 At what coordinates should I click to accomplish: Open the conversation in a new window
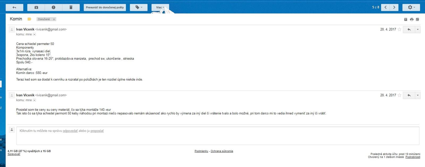[x=417, y=19]
